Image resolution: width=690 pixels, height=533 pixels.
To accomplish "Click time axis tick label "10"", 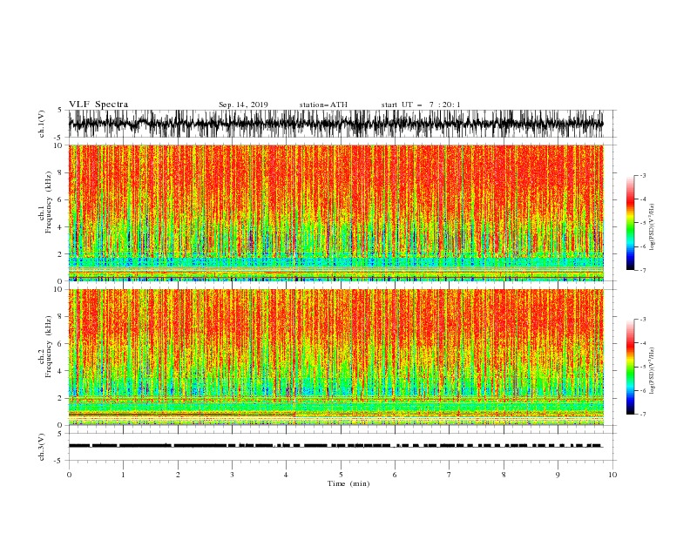I will [612, 475].
